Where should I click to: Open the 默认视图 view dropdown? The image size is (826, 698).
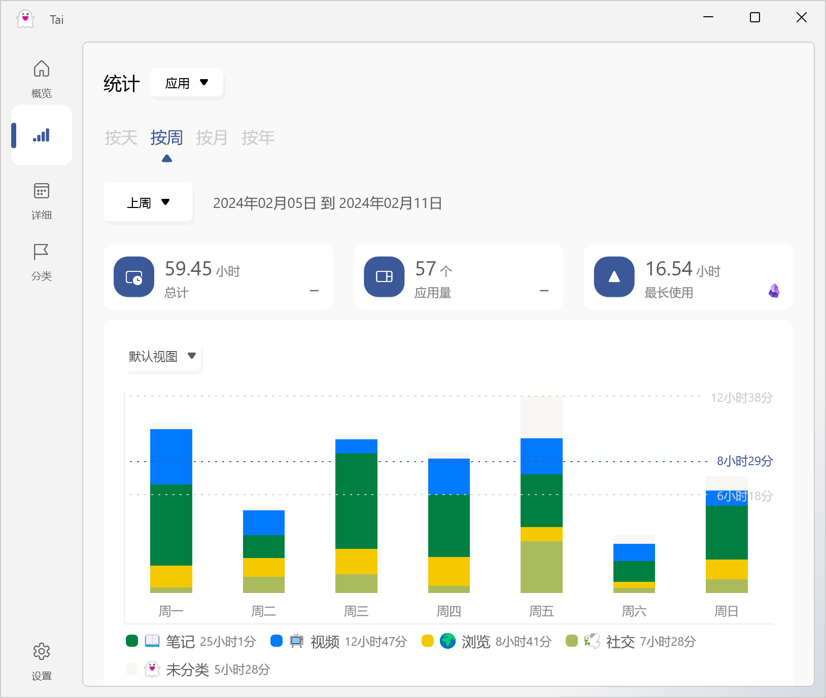pyautogui.click(x=163, y=356)
